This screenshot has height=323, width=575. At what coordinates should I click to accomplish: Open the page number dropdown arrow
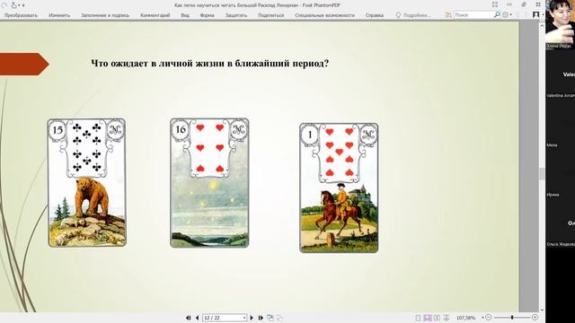[244, 318]
